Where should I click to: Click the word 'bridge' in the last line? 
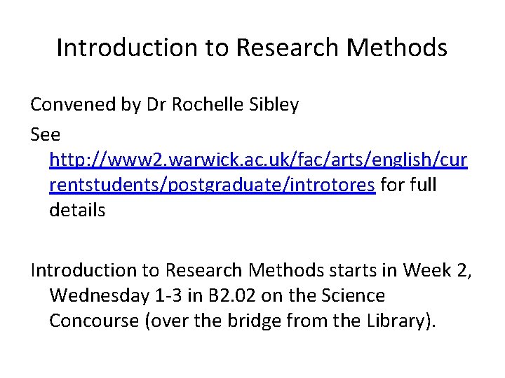click(254, 321)
